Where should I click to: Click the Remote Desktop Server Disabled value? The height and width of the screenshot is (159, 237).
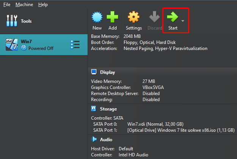pyautogui.click(x=151, y=94)
